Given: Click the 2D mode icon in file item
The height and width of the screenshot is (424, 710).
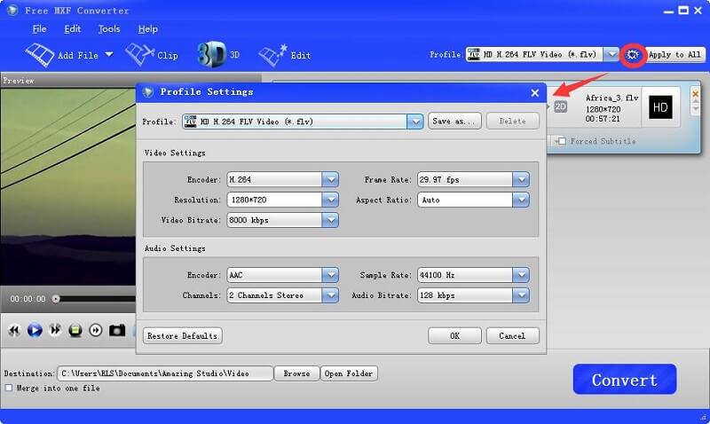Looking at the screenshot, I should pyautogui.click(x=561, y=106).
